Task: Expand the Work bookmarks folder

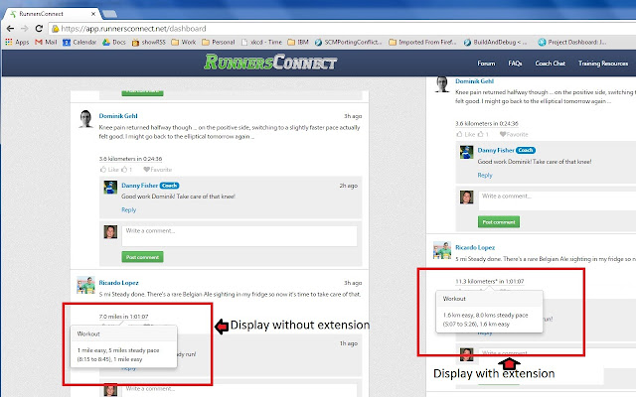Action: coord(183,42)
